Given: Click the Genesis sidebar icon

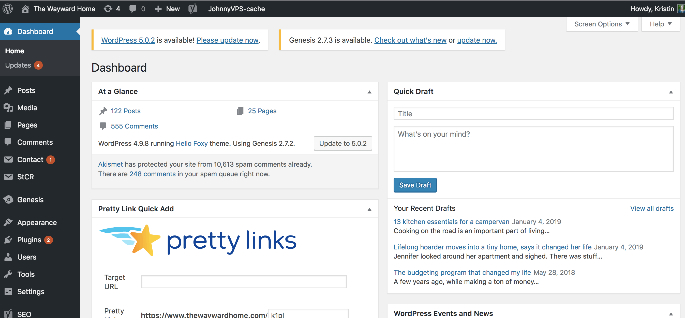Looking at the screenshot, I should click(8, 200).
